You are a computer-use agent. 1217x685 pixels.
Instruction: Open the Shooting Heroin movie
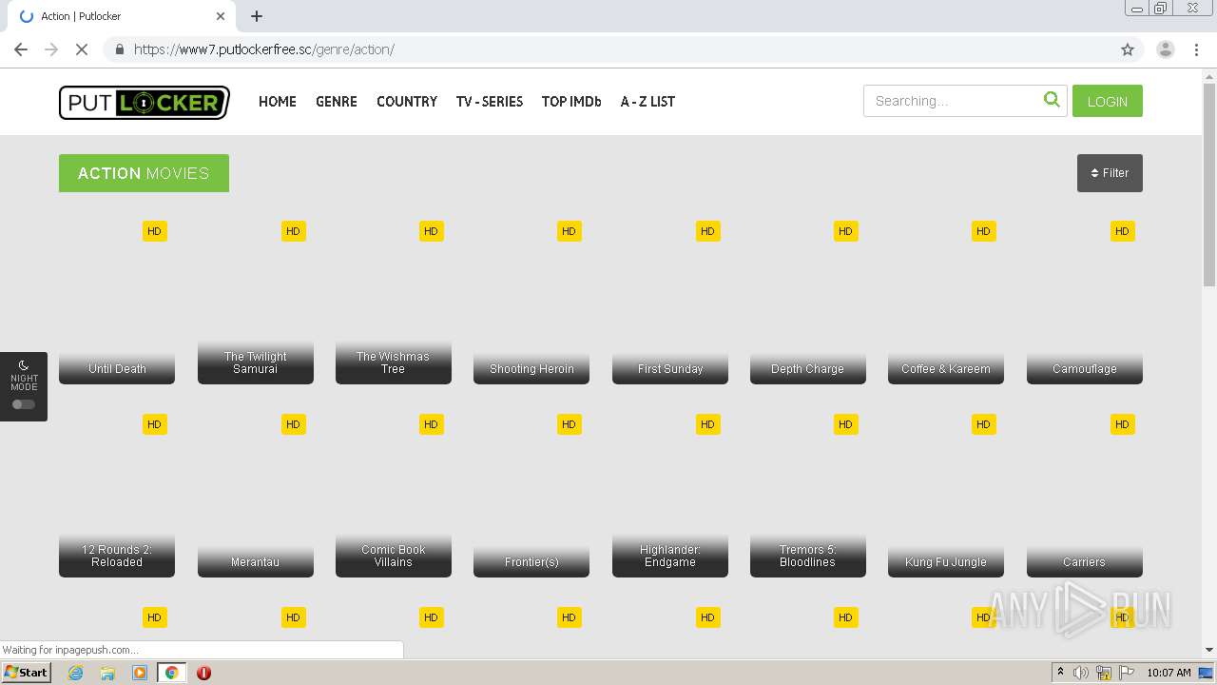[531, 303]
